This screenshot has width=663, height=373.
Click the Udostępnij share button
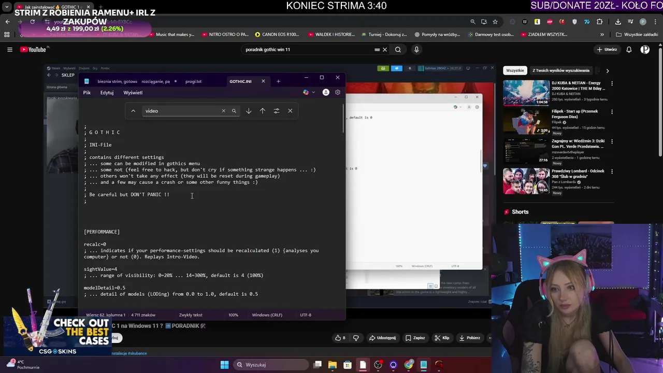(382, 338)
